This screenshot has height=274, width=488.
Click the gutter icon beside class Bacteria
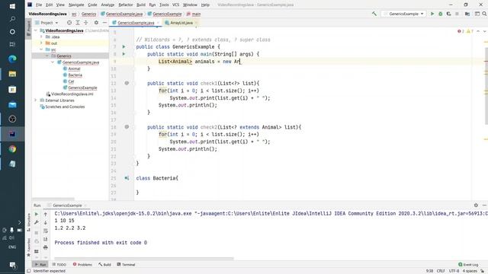(x=127, y=178)
